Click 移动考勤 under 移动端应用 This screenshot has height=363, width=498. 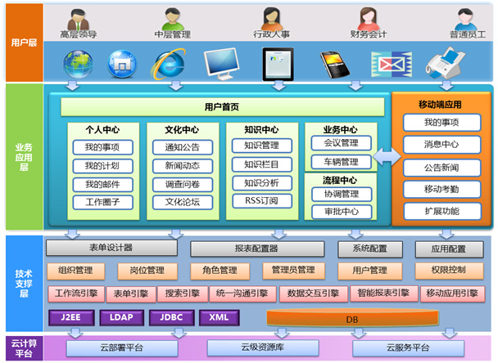click(441, 190)
